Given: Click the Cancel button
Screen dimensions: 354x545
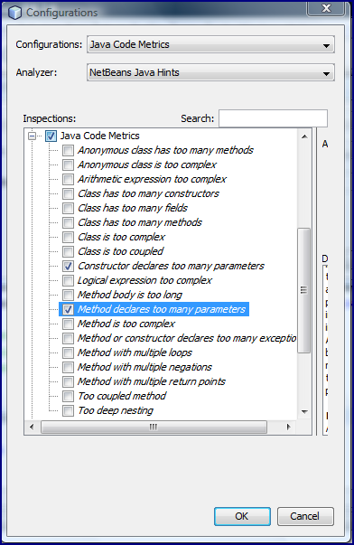Looking at the screenshot, I should 305,516.
